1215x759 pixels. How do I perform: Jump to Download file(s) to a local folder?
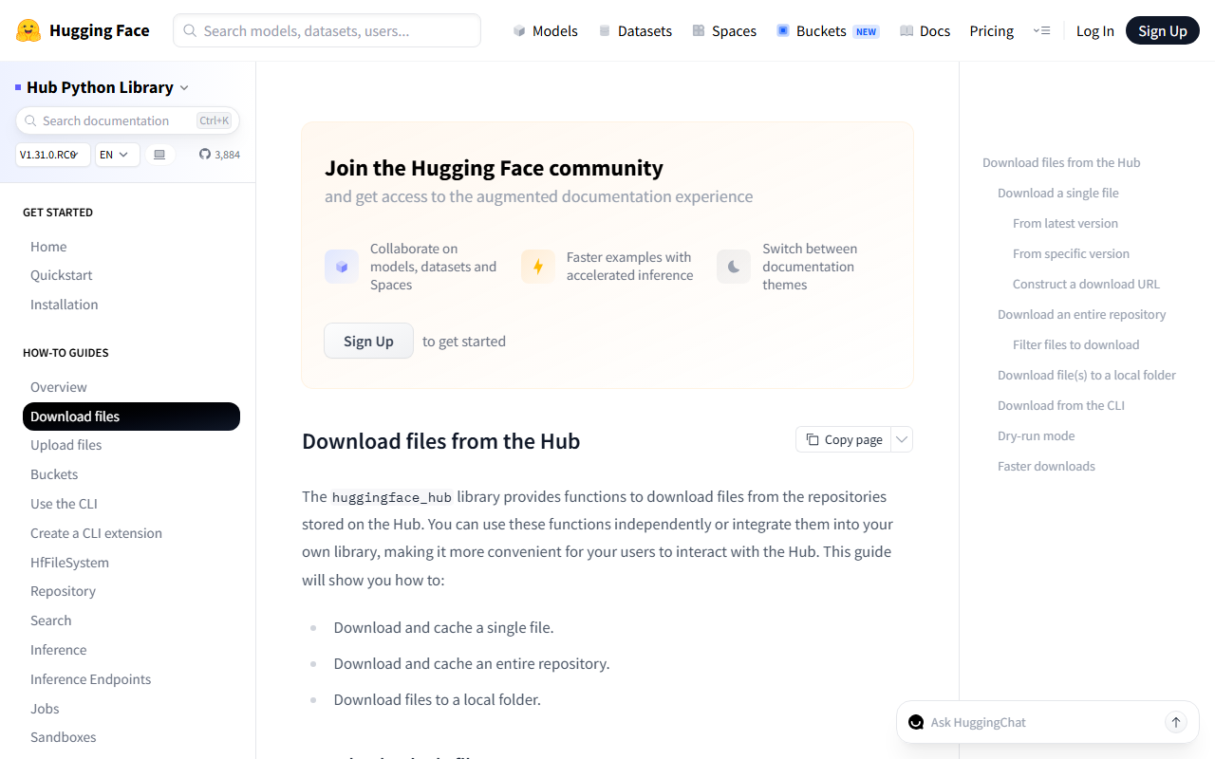coord(1087,375)
